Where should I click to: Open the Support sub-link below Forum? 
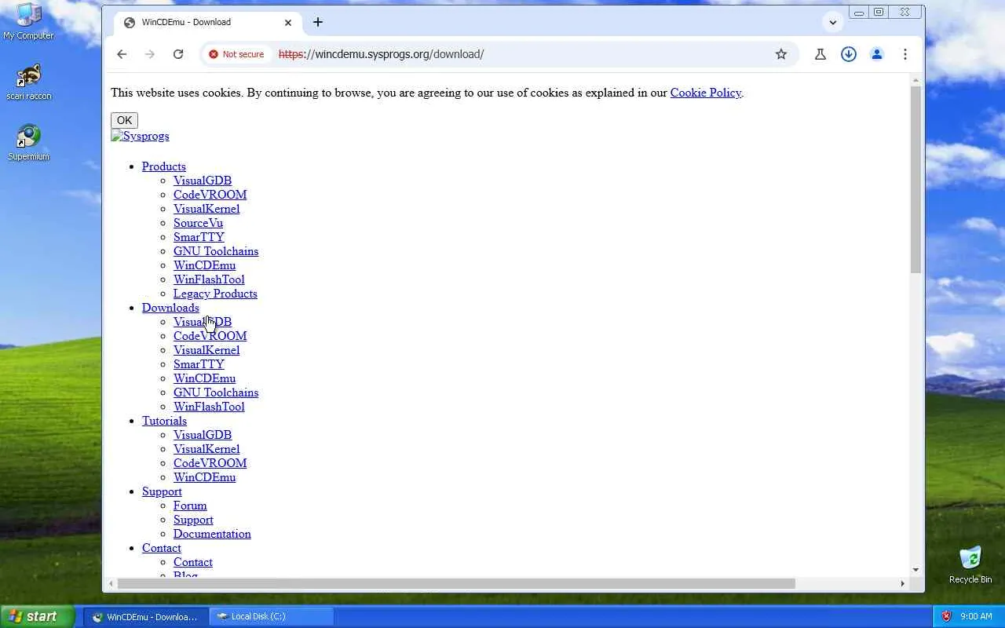point(193,520)
